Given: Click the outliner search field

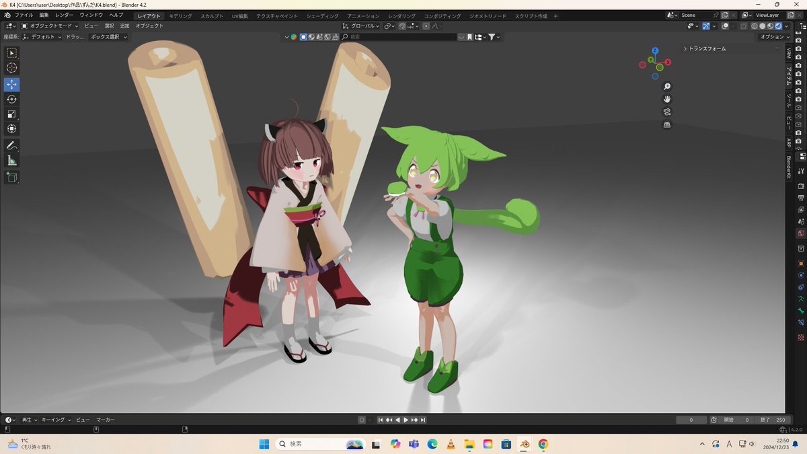Looking at the screenshot, I should pos(398,37).
